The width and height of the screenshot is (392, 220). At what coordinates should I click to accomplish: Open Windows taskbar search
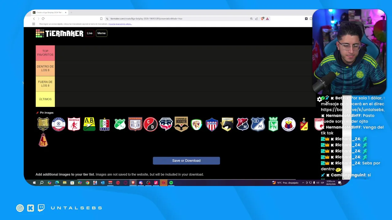[x=42, y=183]
